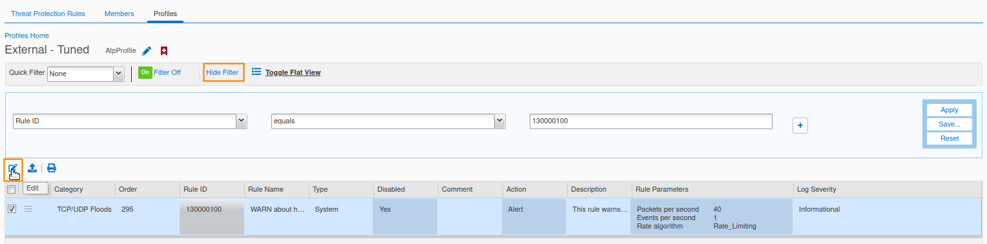Switch to the Members tab
This screenshot has width=987, height=244.
pyautogui.click(x=119, y=14)
